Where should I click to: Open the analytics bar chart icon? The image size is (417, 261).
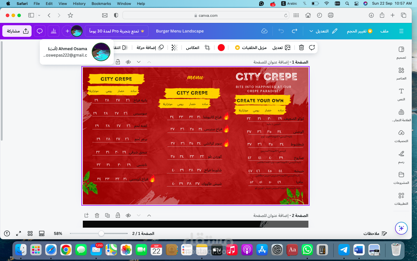(54, 31)
